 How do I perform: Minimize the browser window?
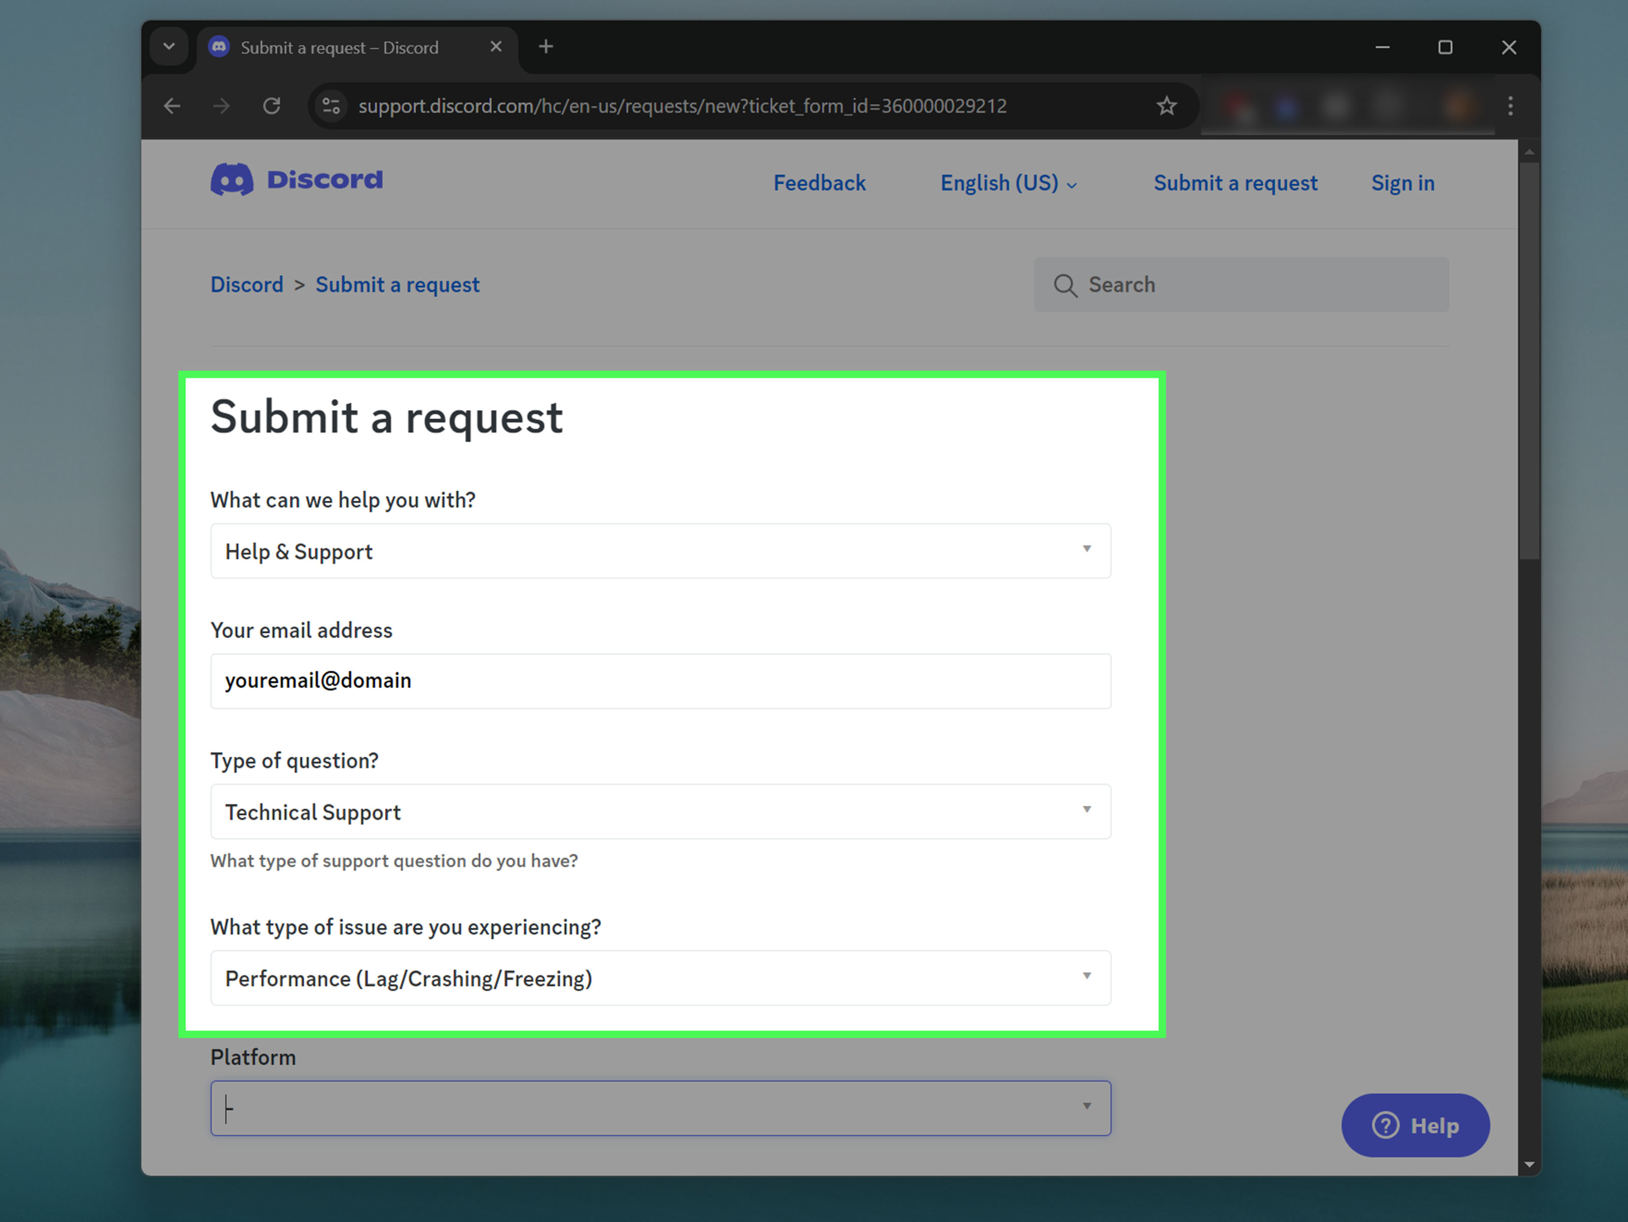pyautogui.click(x=1382, y=47)
